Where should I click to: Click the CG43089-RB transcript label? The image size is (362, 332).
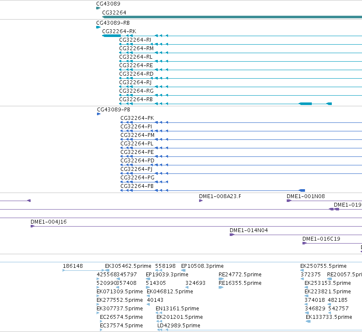coord(113,23)
